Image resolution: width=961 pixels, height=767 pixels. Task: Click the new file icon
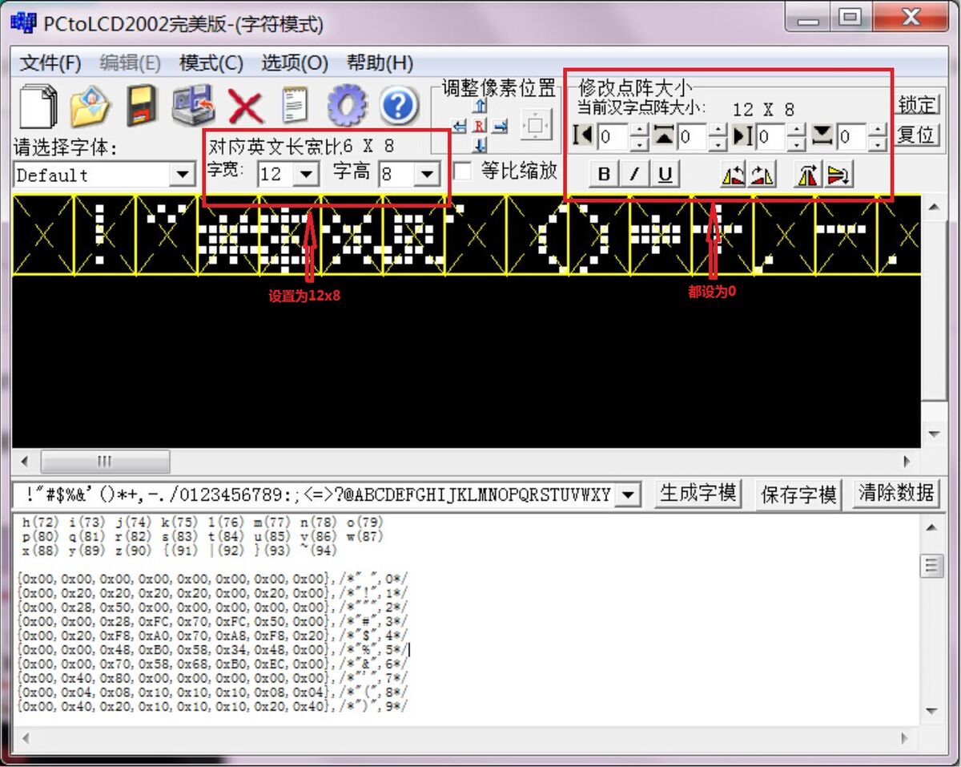point(38,106)
